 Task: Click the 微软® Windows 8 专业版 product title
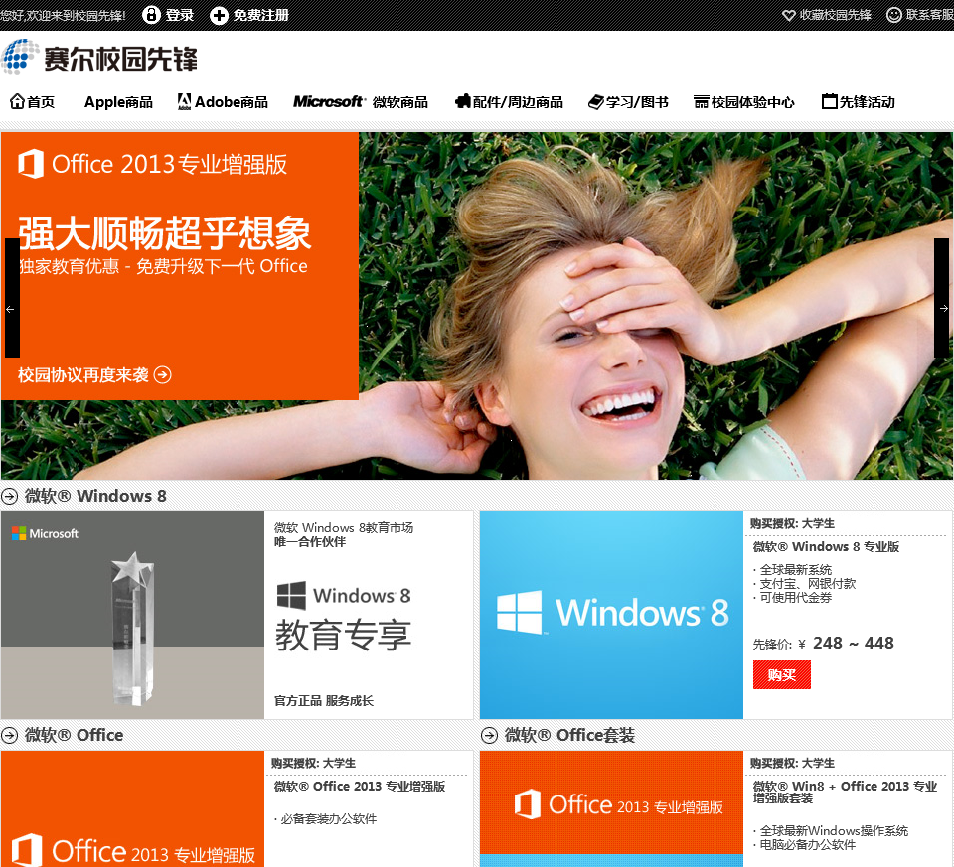(826, 546)
